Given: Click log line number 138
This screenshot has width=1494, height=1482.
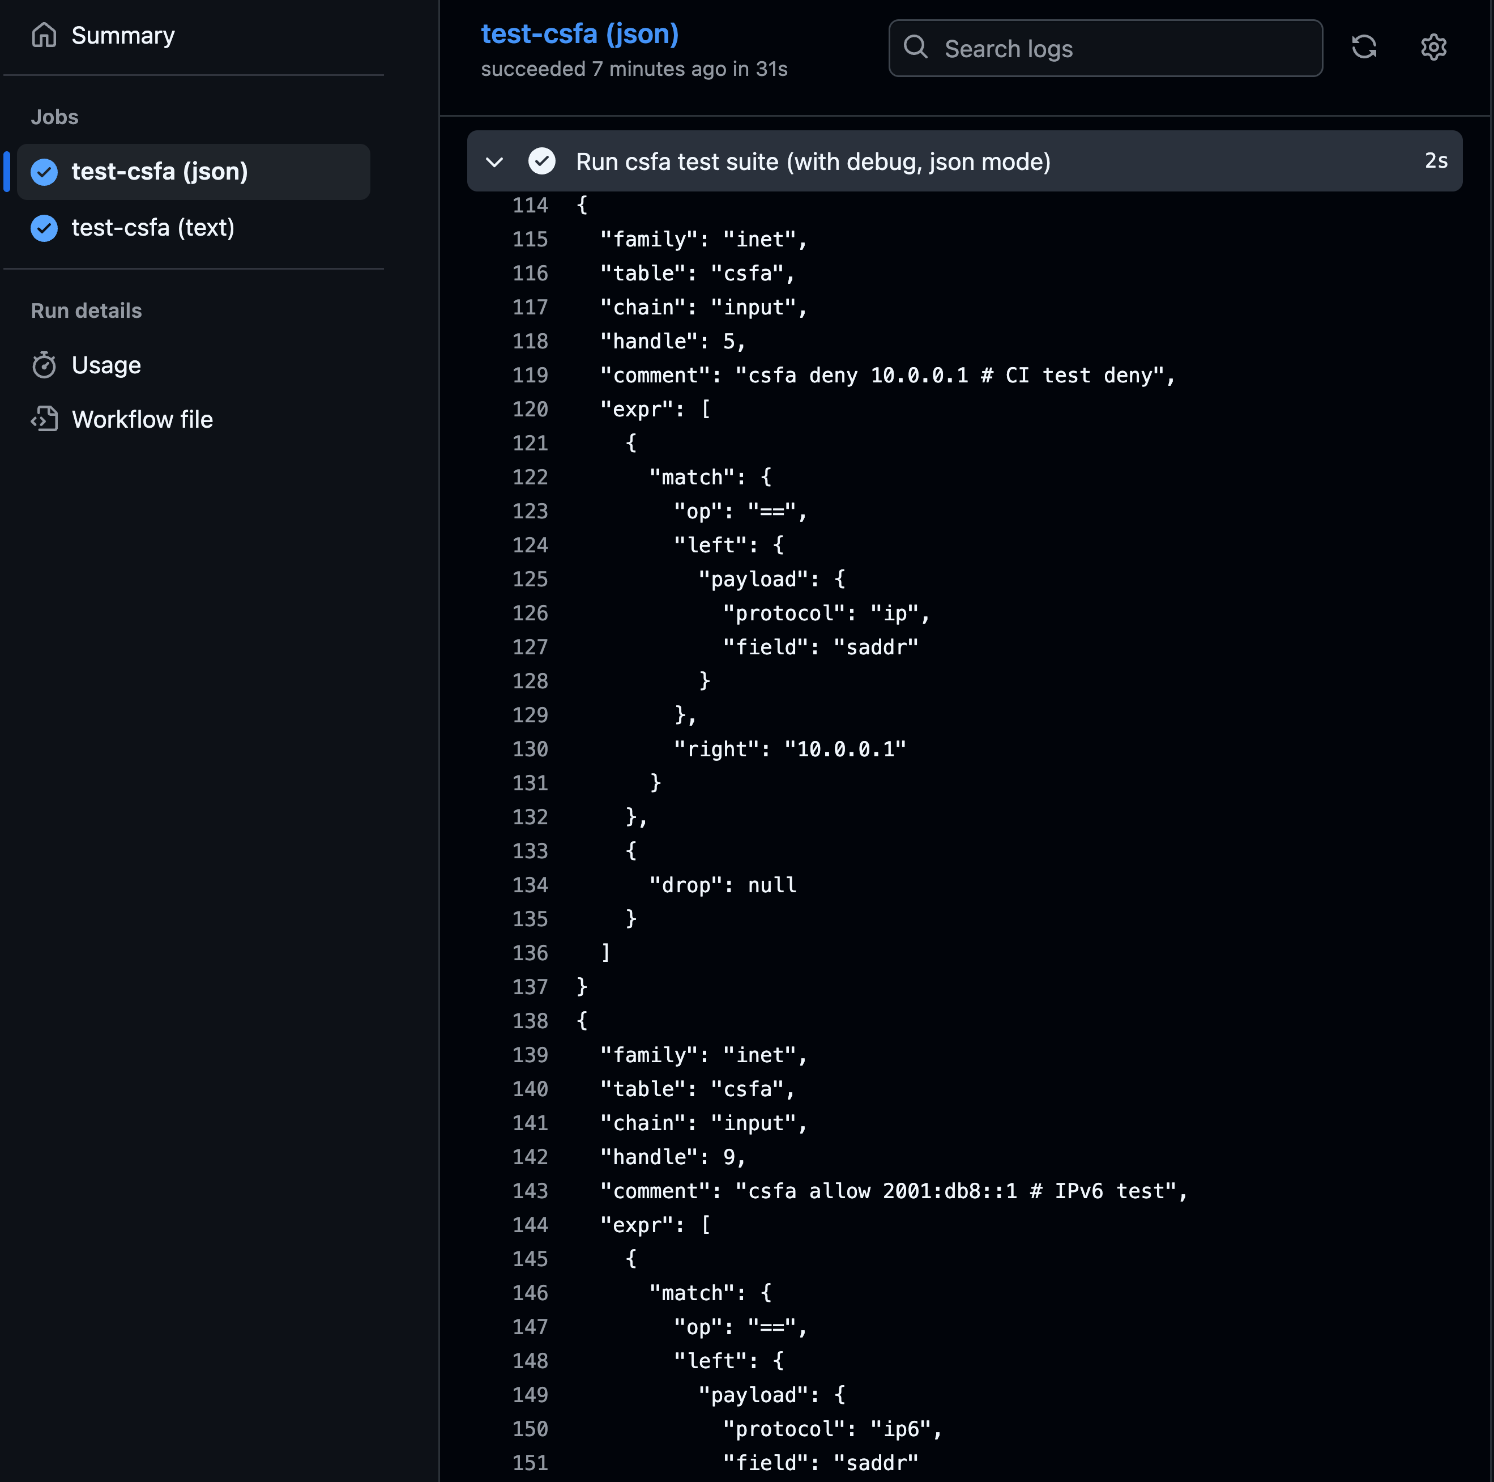Looking at the screenshot, I should [x=530, y=1022].
